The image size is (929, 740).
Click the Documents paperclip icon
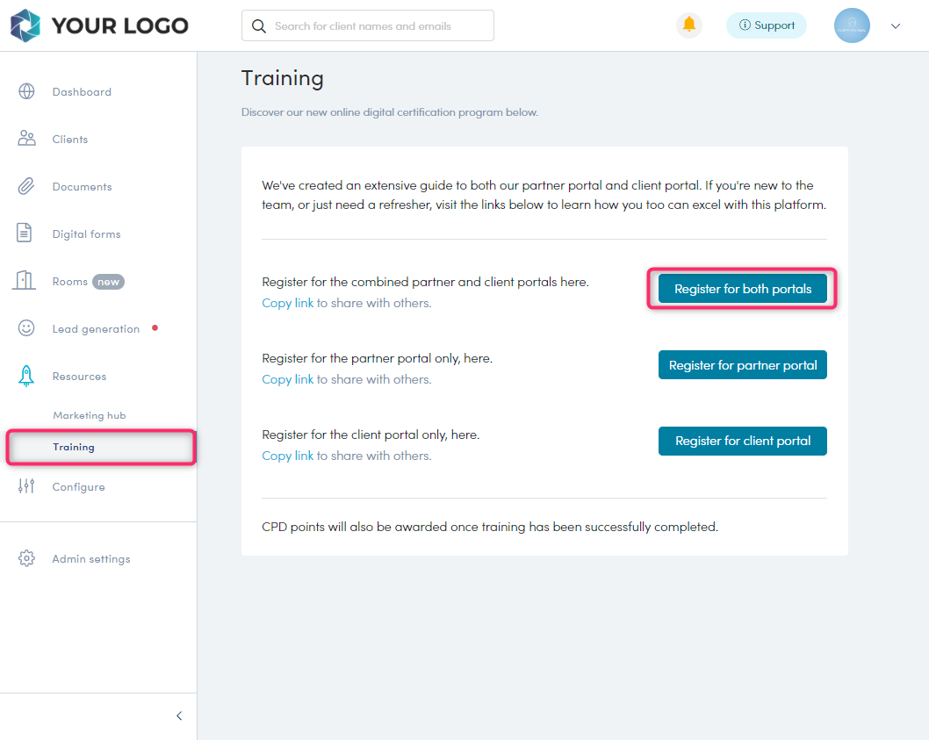point(26,186)
